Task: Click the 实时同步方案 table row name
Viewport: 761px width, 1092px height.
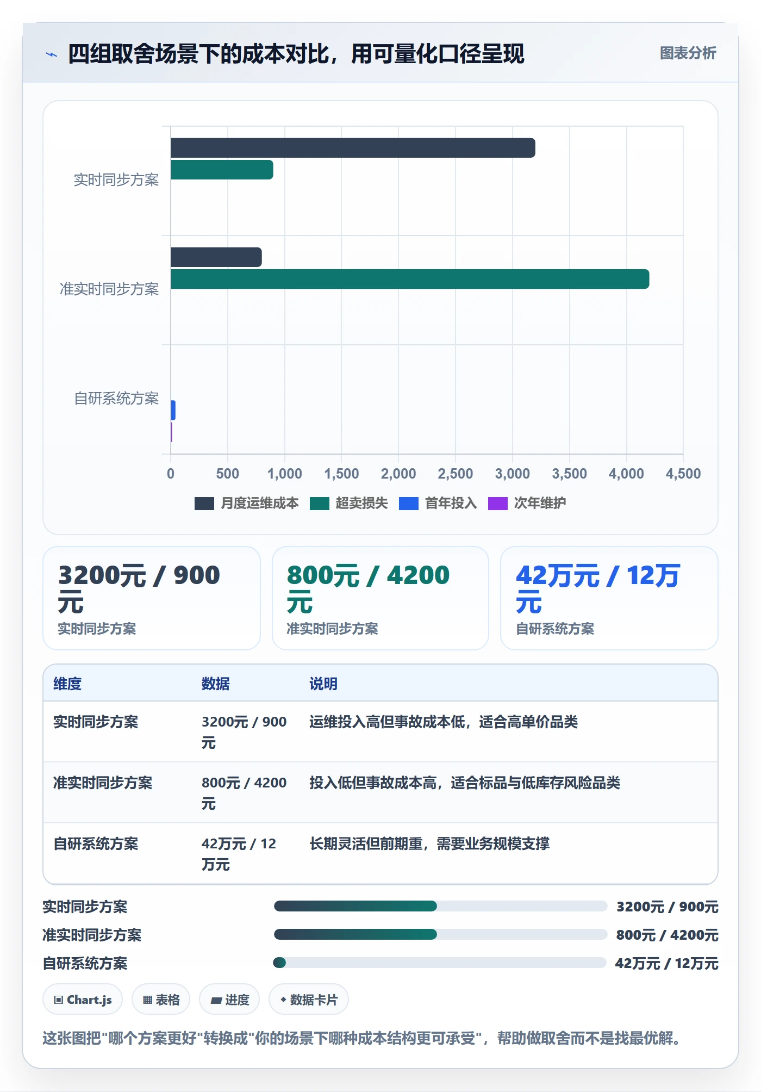Action: point(96,722)
